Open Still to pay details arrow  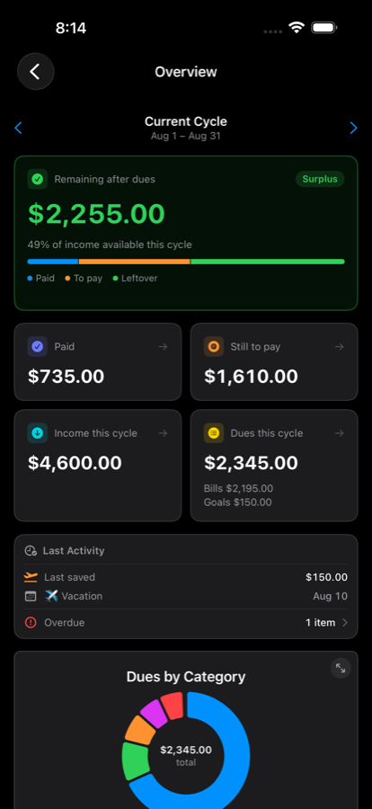tap(339, 347)
